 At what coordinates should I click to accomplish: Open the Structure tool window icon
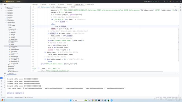coord(1,8)
